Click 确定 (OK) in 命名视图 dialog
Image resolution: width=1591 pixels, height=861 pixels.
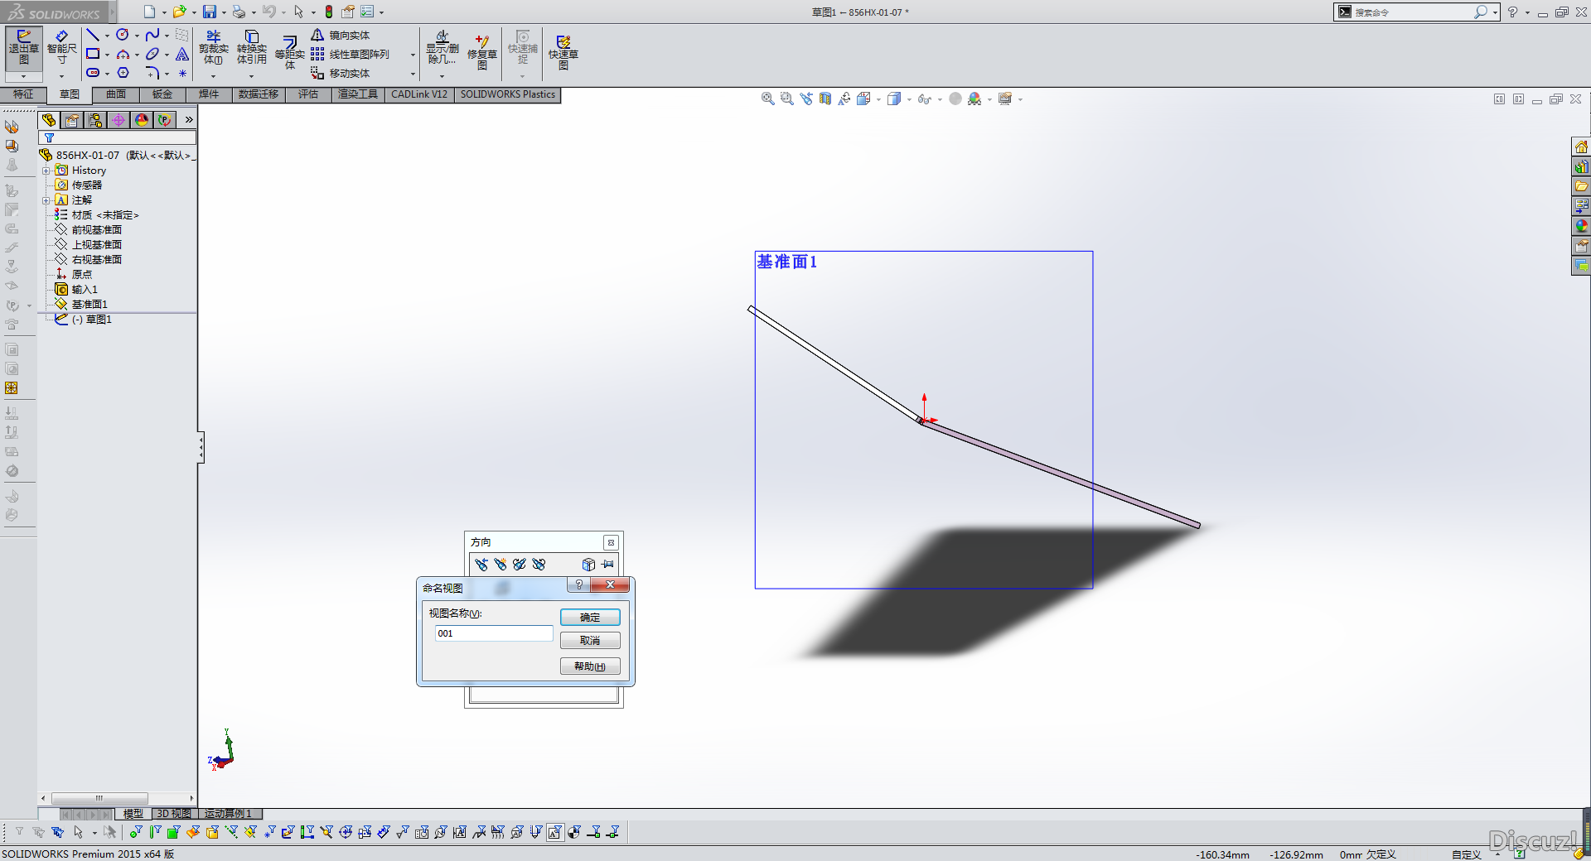[590, 617]
